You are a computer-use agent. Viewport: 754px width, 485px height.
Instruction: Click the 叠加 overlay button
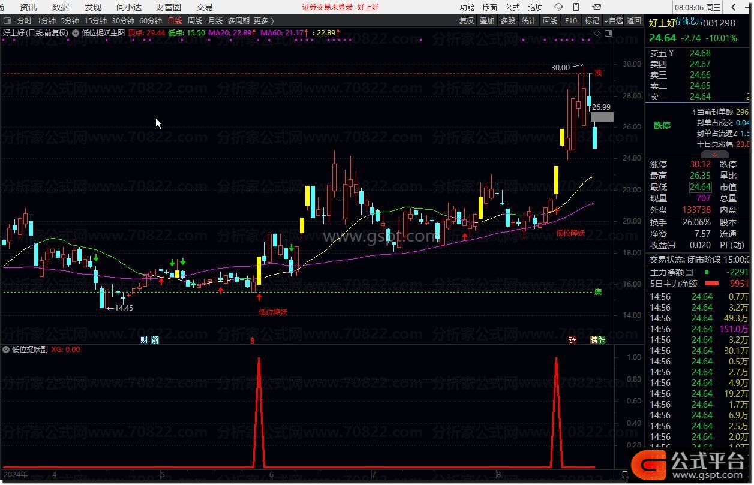click(487, 20)
